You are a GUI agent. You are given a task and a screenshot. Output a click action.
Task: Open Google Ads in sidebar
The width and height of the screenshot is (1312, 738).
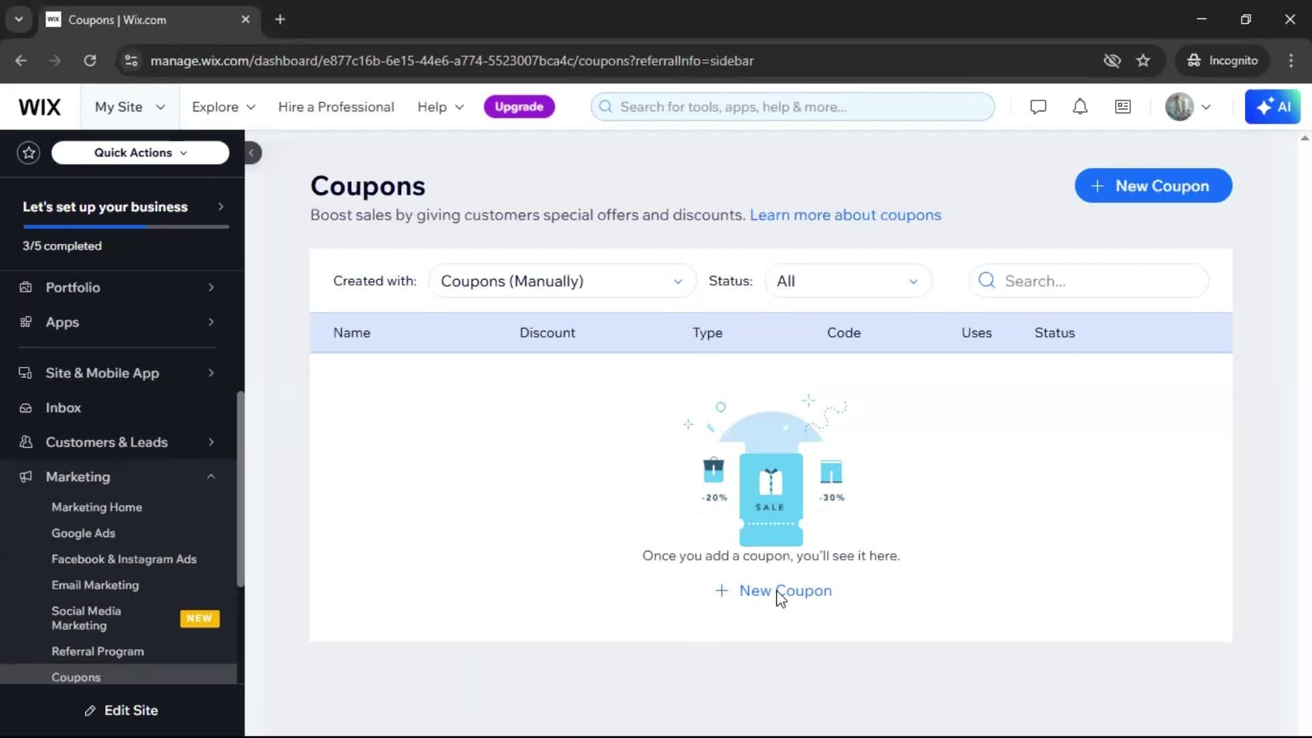tap(83, 533)
